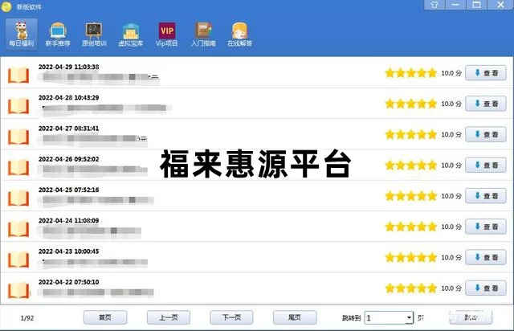Go to the 首页 first page

pos(106,317)
